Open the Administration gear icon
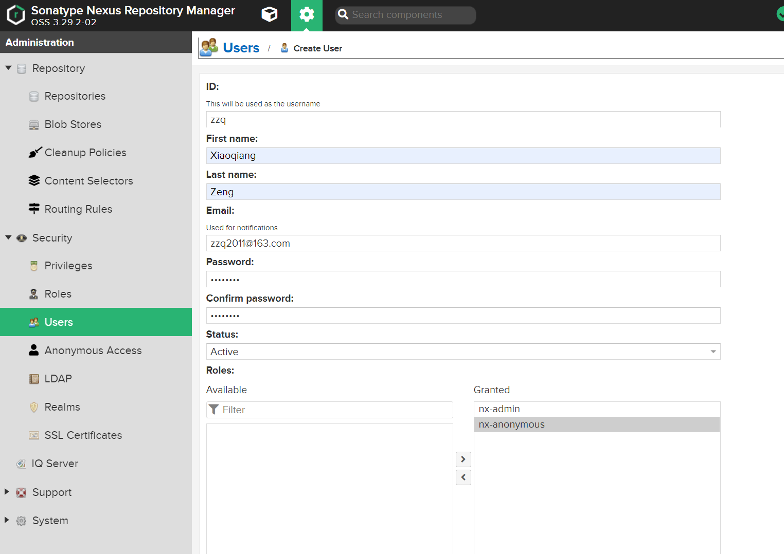Viewport: 784px width, 554px height. coord(307,15)
